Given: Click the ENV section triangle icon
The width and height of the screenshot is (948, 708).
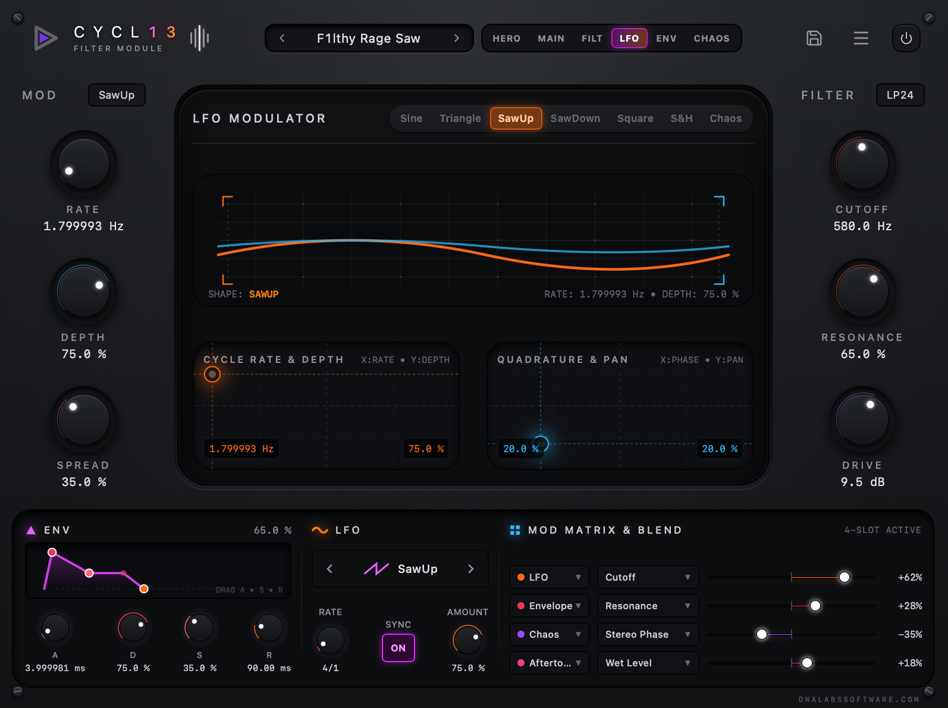Looking at the screenshot, I should [x=31, y=530].
